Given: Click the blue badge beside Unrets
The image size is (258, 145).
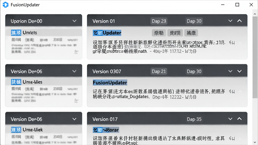Looking at the screenshot, I should click(x=16, y=32).
